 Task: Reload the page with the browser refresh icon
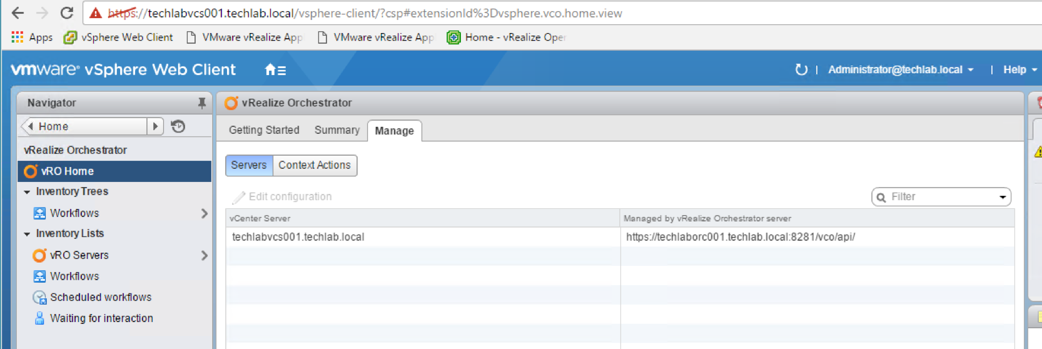tap(67, 13)
